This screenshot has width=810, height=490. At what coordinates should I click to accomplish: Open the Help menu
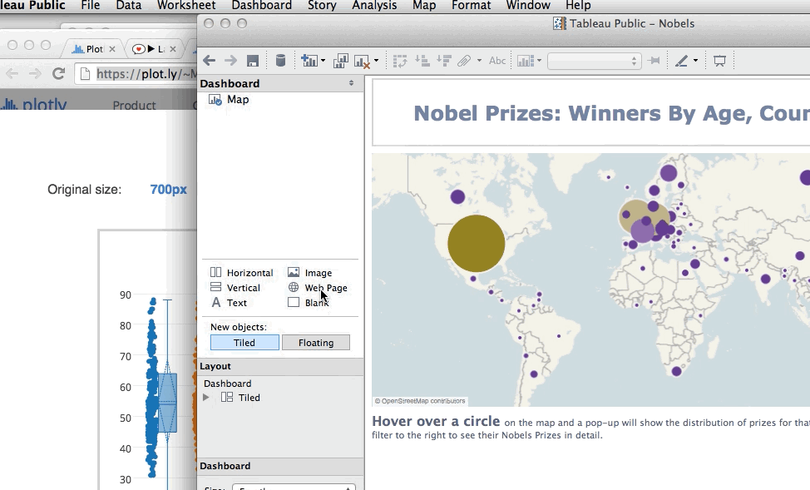(578, 6)
